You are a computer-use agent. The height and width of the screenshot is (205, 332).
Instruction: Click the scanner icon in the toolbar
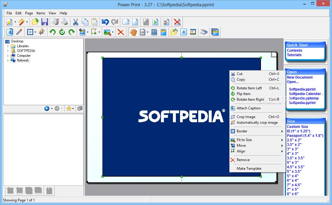204,32
